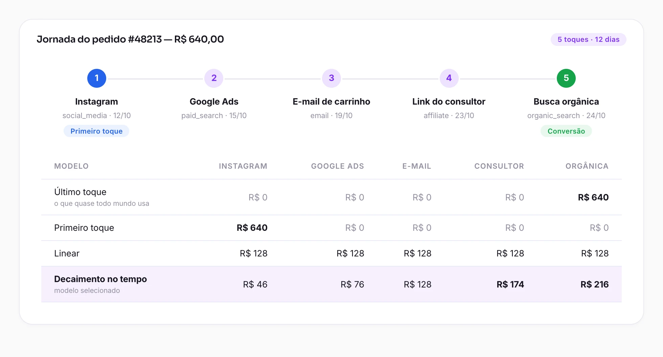Click 'R$ 216' orgânica decay value

tap(594, 284)
